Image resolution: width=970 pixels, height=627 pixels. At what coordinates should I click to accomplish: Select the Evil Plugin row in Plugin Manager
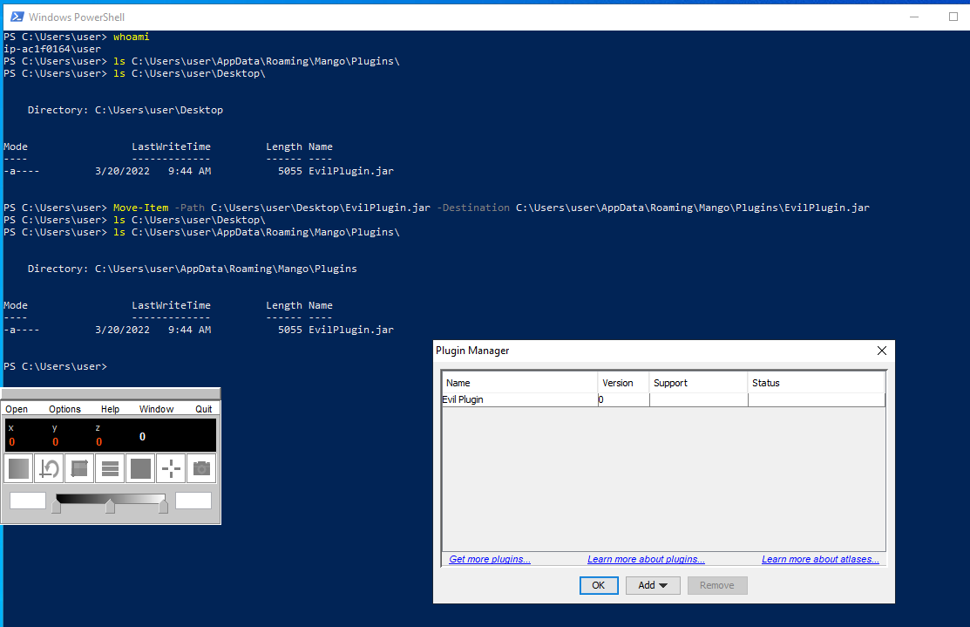coord(663,400)
